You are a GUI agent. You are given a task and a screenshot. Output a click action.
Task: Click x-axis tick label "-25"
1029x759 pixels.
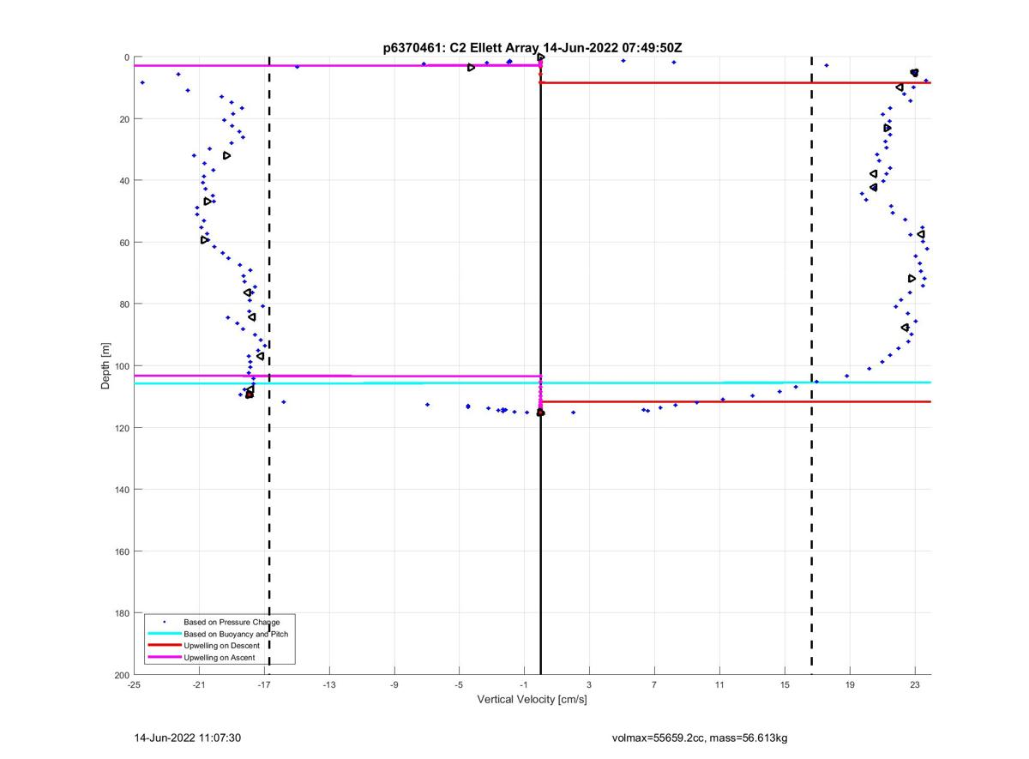pos(134,685)
